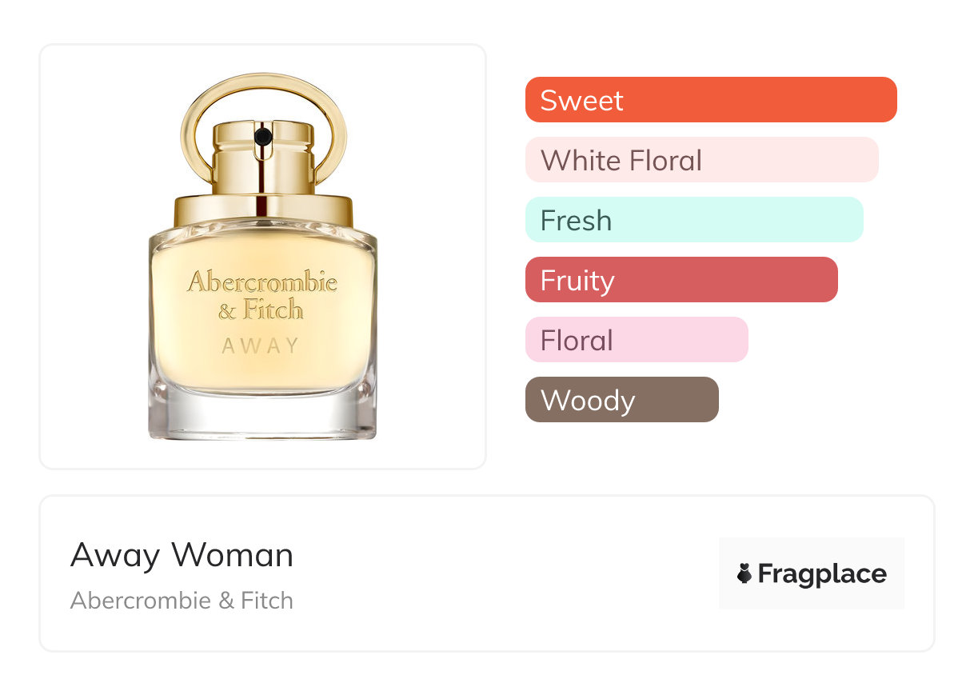This screenshot has width=974, height=691.
Task: Click the gold collar of the bottle
Action: tap(263, 210)
